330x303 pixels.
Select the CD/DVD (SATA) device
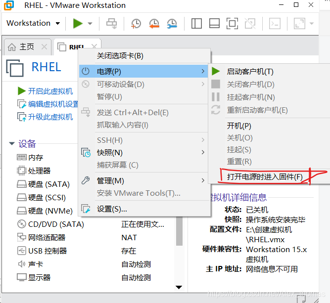(x=50, y=224)
